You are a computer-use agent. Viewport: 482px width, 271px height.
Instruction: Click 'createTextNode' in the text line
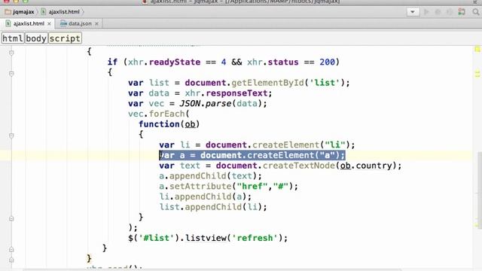tap(298, 166)
